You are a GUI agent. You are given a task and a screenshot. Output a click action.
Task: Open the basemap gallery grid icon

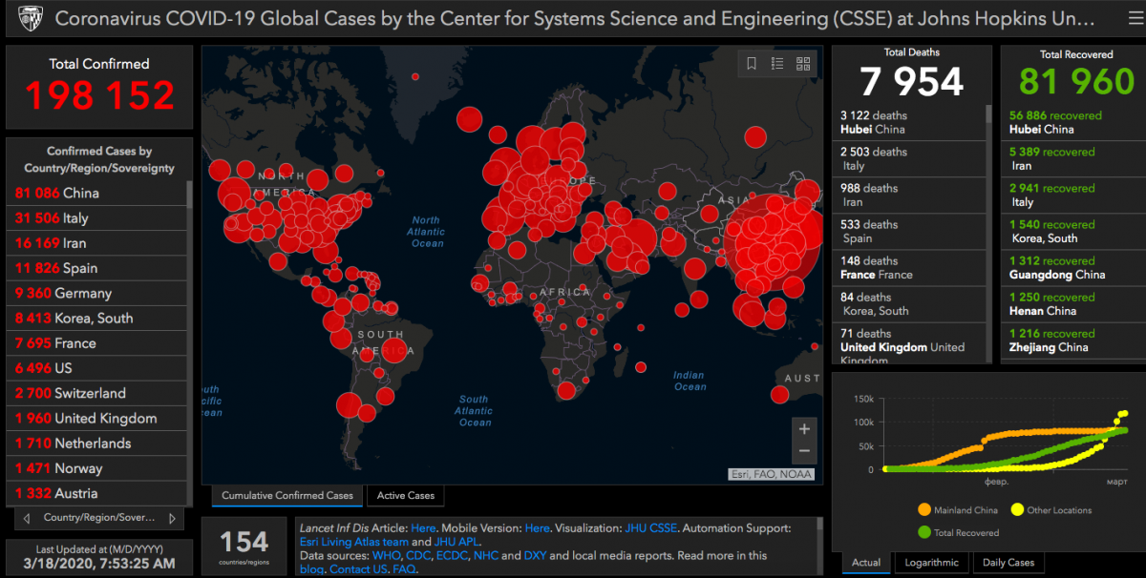pyautogui.click(x=803, y=64)
